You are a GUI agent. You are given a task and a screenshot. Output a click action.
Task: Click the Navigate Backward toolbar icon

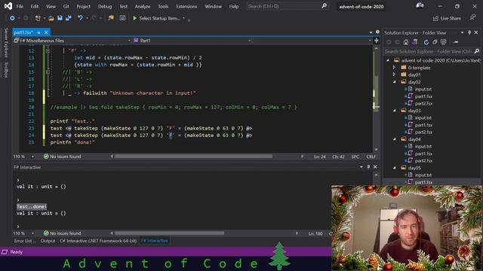tap(12, 18)
